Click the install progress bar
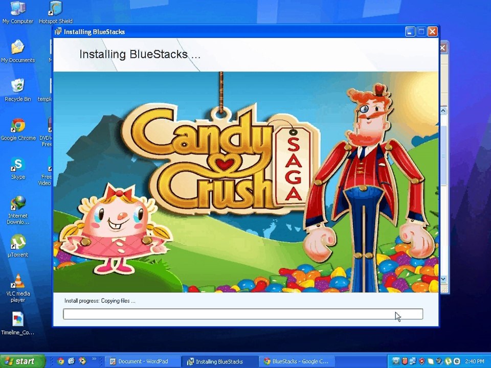Viewport: 491px width, 368px height. tap(243, 314)
